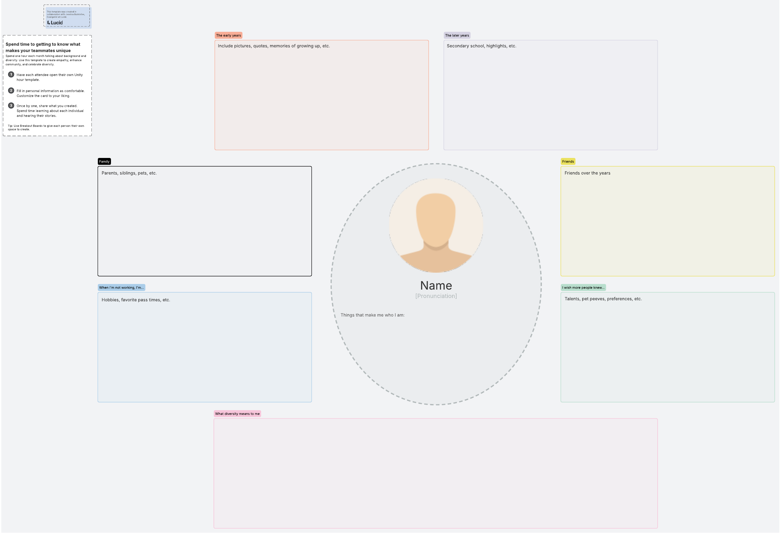Screen dimensions: 781x533
Task: Click 'Parents, siblings, pets, etc.' text
Action: (x=129, y=173)
